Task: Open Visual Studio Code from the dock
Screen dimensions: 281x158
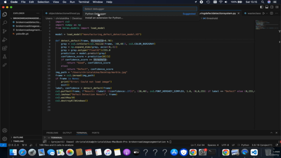Action: click(x=254, y=152)
